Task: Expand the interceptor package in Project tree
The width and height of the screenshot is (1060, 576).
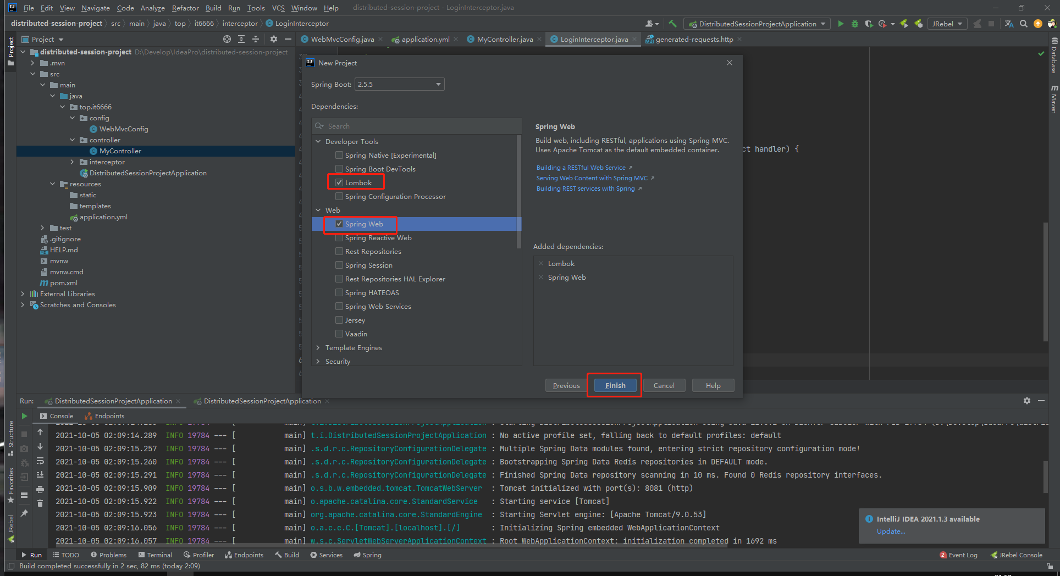Action: point(72,162)
